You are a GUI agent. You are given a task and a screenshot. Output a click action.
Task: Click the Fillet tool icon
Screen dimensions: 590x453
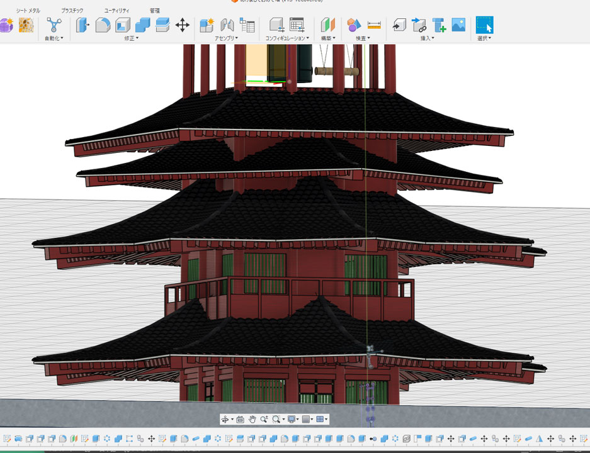pos(102,25)
